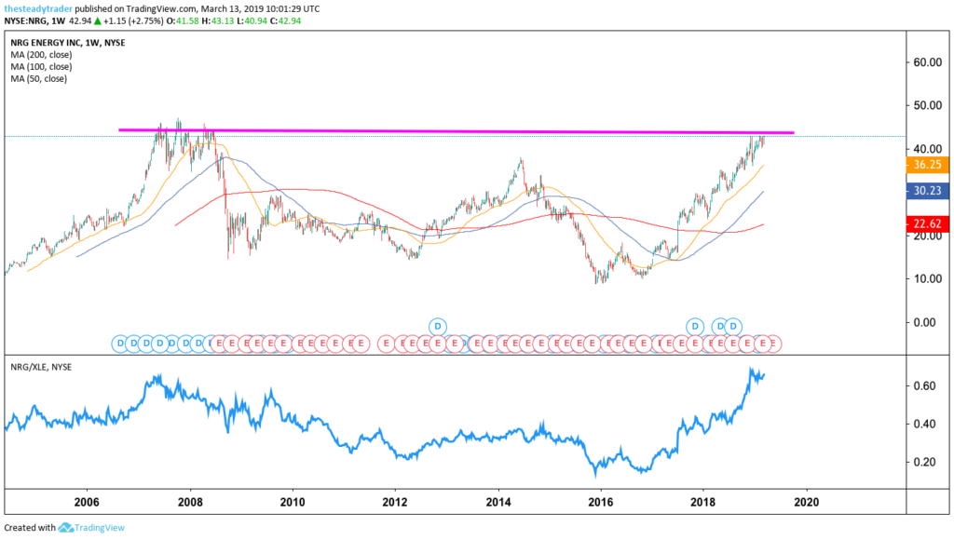The image size is (954, 540).
Task: Select the 2016 label on the date axis
Action: pyautogui.click(x=601, y=500)
